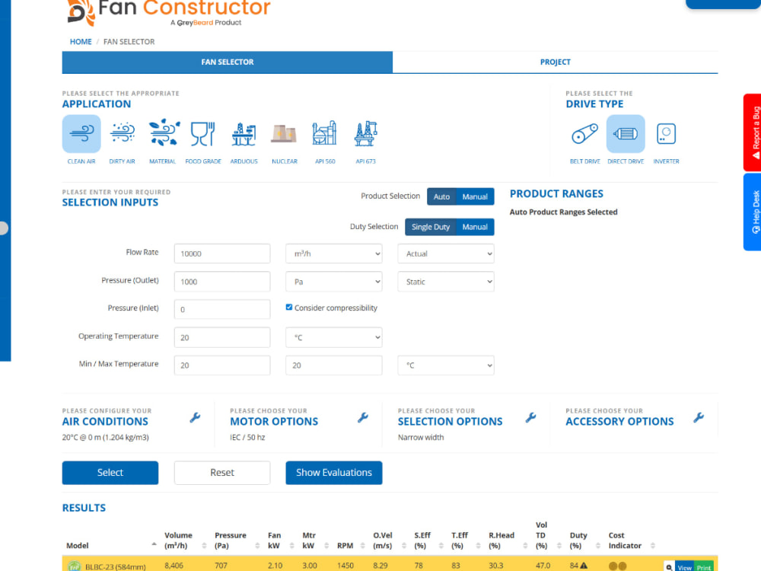761x571 pixels.
Task: Click the 8,406 volume value
Action: coord(174,566)
